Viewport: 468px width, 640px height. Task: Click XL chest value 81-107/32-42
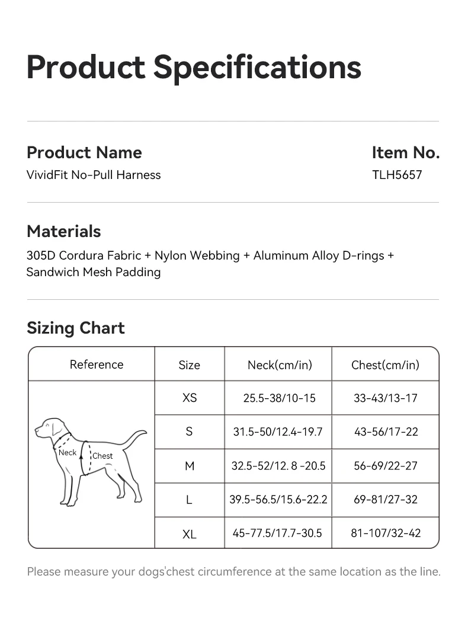tap(386, 533)
